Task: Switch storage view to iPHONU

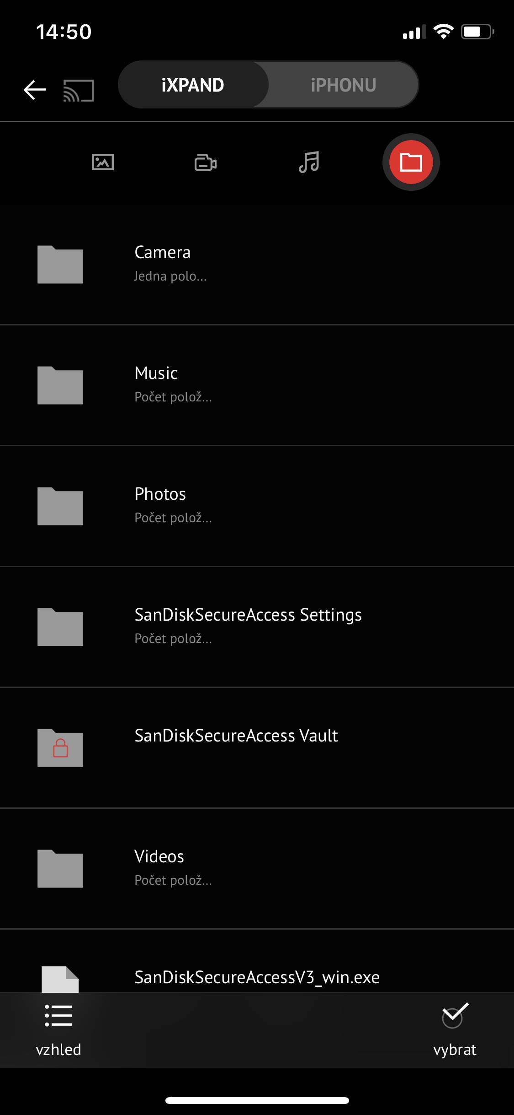Action: [x=343, y=84]
